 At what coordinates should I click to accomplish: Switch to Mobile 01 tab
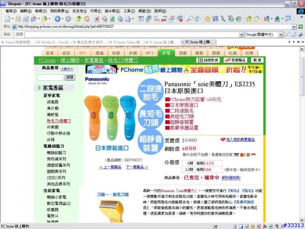click(x=54, y=42)
